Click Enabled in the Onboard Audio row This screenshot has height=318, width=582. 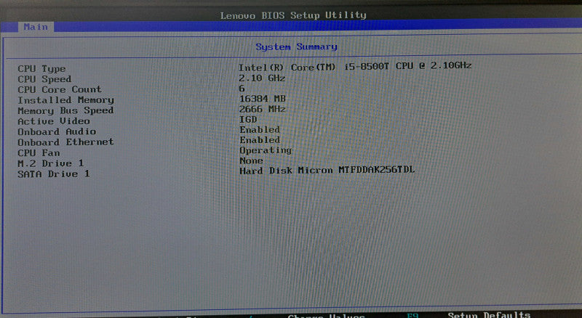(260, 130)
